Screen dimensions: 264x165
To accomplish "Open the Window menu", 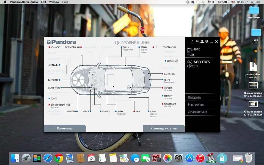I will coord(54,2).
